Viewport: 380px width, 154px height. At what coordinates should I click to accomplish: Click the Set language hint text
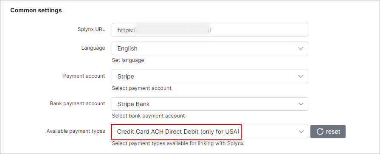pos(128,60)
